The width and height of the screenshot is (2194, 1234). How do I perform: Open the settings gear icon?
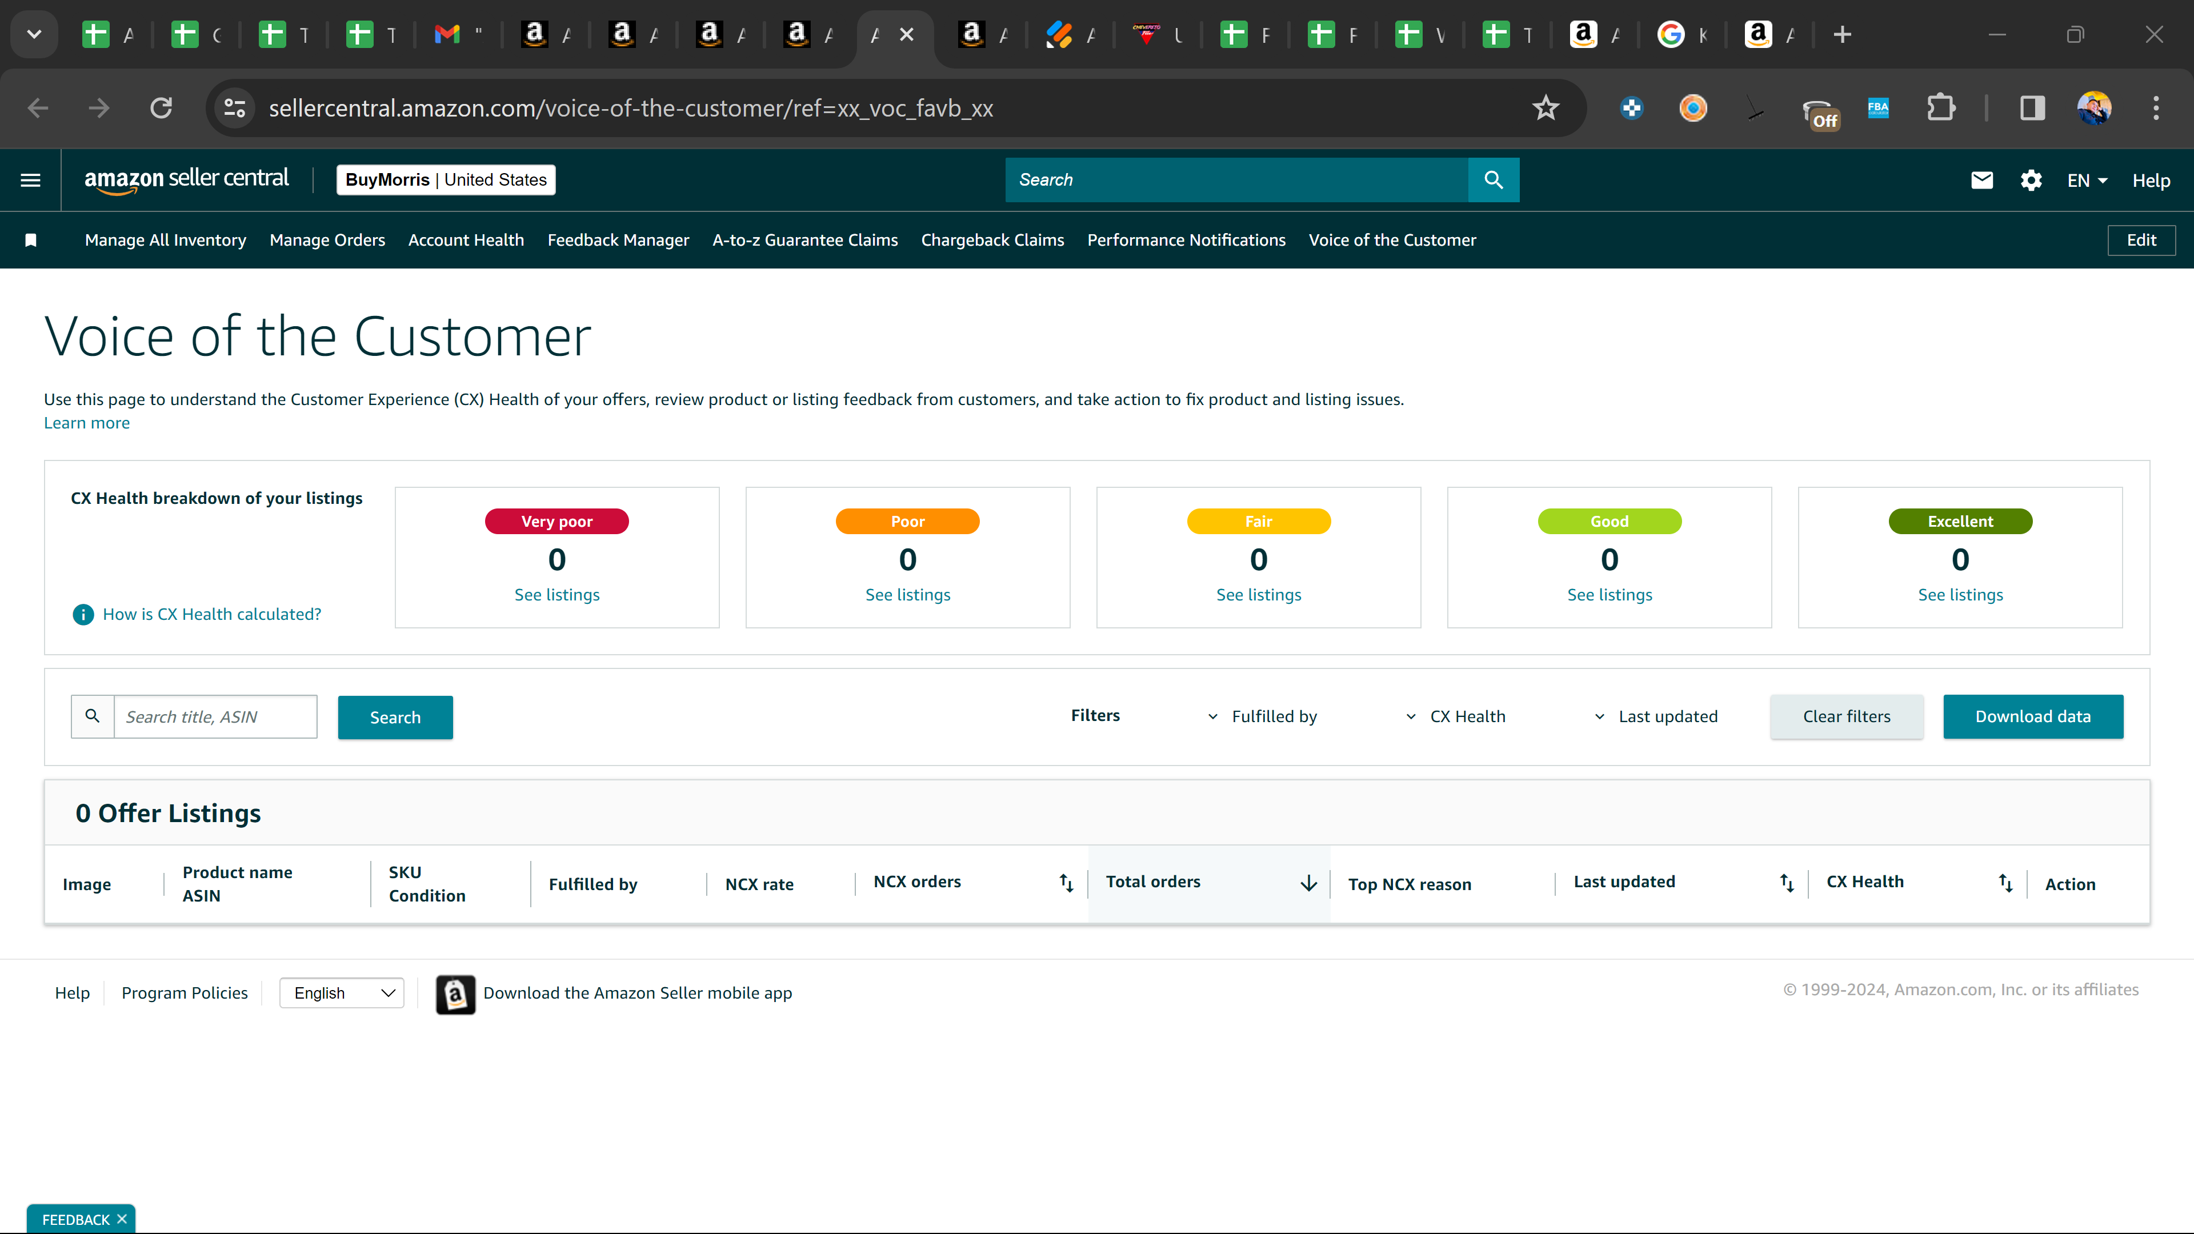coord(2031,180)
